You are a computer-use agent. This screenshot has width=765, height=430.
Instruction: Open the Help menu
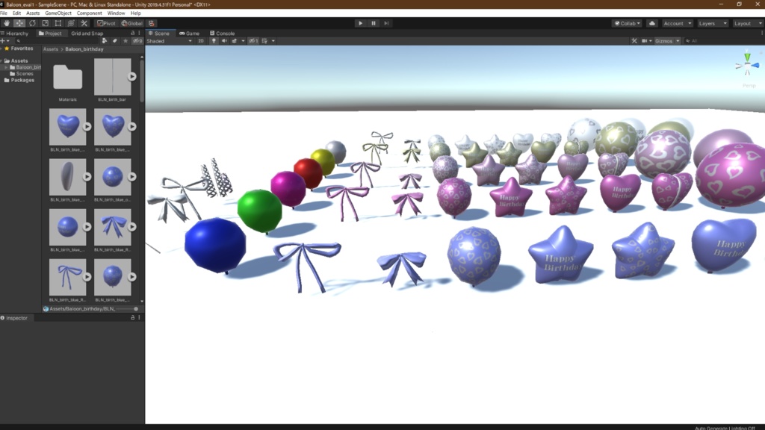tap(136, 13)
